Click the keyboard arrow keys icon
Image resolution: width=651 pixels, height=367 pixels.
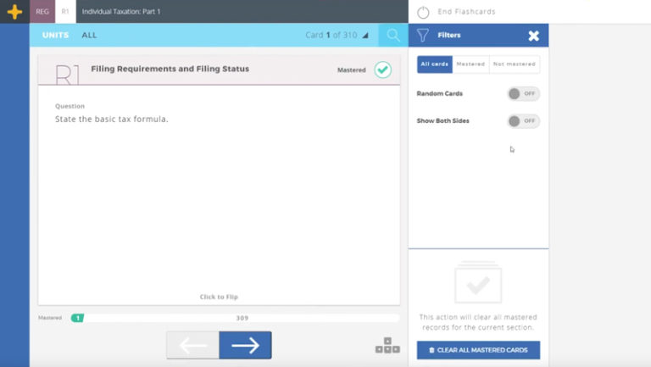(387, 346)
